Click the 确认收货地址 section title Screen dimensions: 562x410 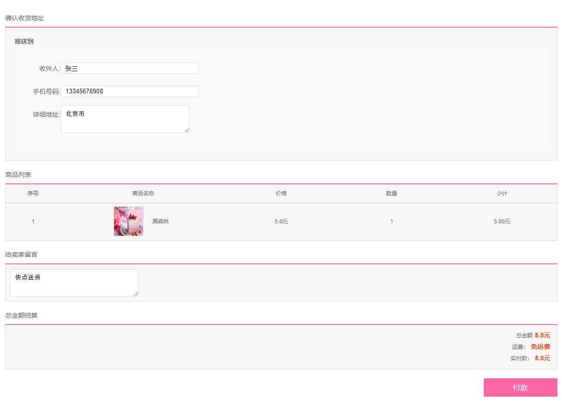coord(25,18)
